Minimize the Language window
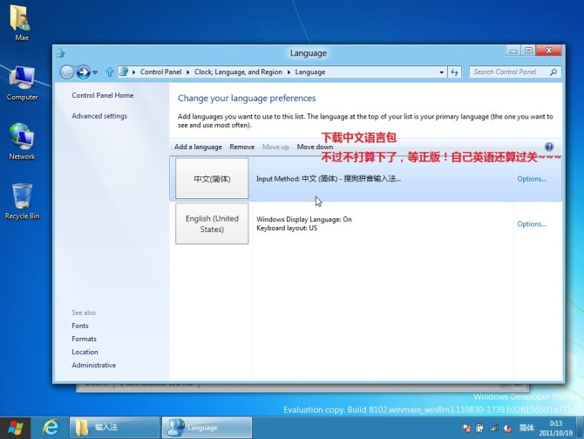This screenshot has width=584, height=439. [x=513, y=51]
